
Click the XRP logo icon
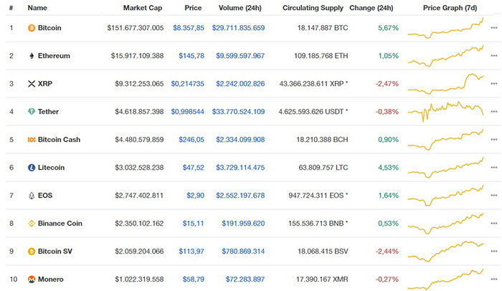click(32, 84)
